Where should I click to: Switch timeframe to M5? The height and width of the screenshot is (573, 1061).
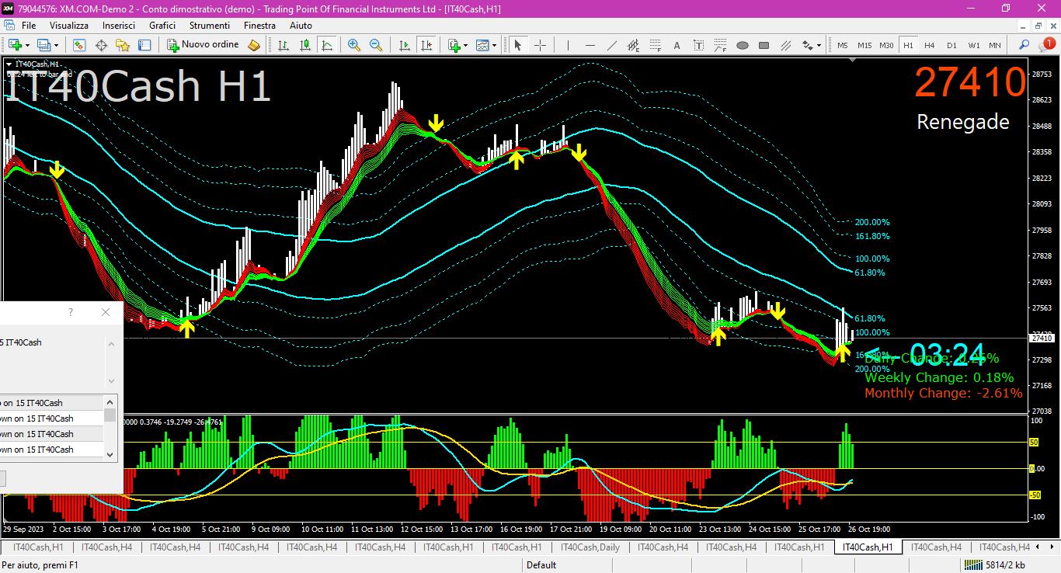tap(843, 45)
